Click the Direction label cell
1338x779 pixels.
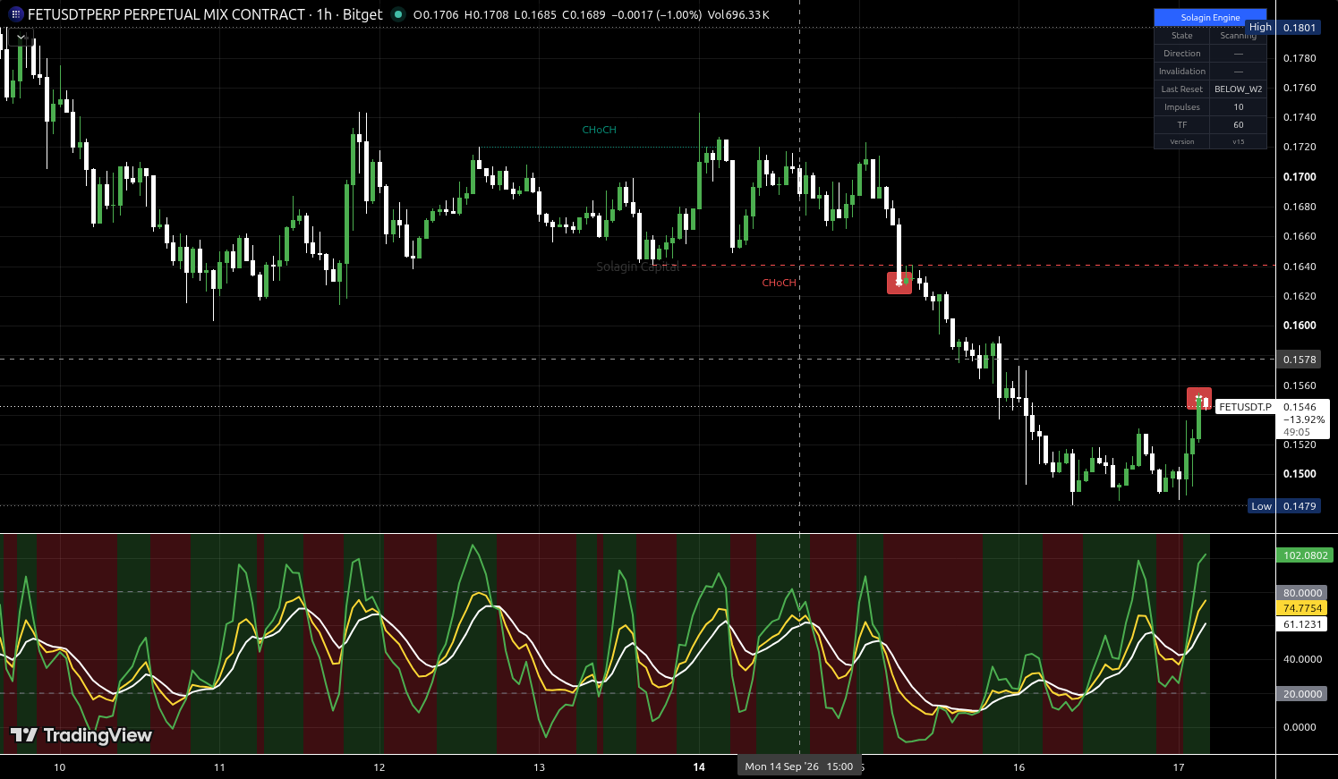click(1181, 54)
